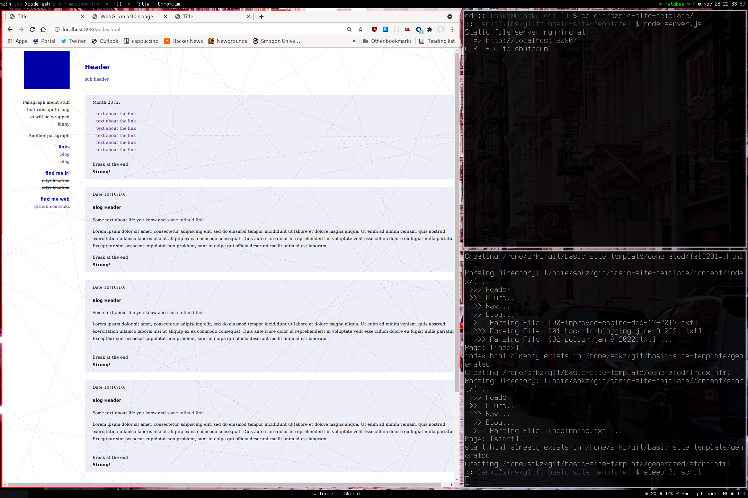Open Chromium's three-dot menu
The height and width of the screenshot is (498, 748).
pyautogui.click(x=452, y=29)
